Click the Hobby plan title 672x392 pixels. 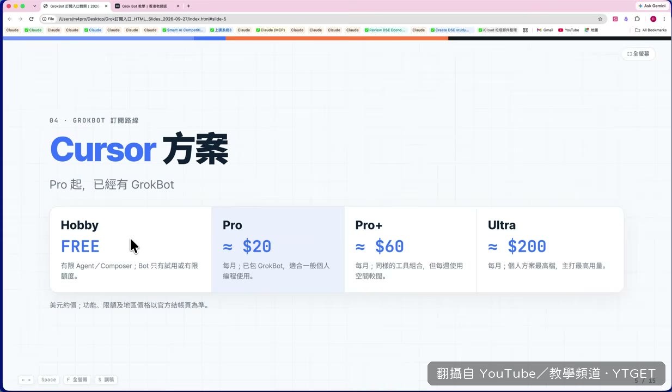80,225
